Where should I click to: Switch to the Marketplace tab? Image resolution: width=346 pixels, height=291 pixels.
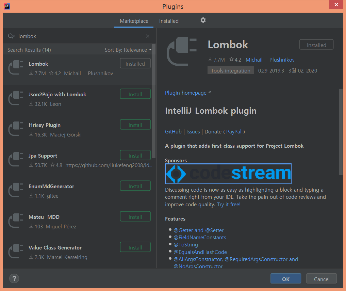(134, 21)
